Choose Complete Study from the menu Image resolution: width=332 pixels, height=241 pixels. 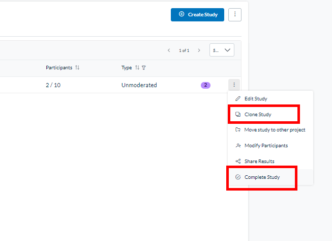click(262, 177)
